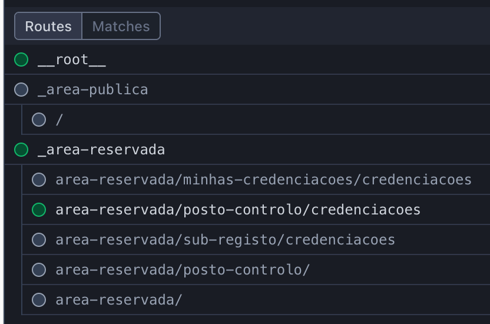The image size is (490, 324).
Task: Select the area-reservada/ index route label
Action: 119,300
